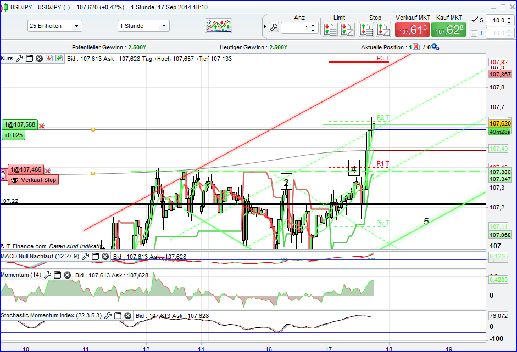Image resolution: width=517 pixels, height=352 pixels.
Task: Click the wrench icon left of the Anz field
Action: (x=273, y=26)
